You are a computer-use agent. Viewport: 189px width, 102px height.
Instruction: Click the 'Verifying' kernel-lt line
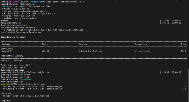(33, 89)
